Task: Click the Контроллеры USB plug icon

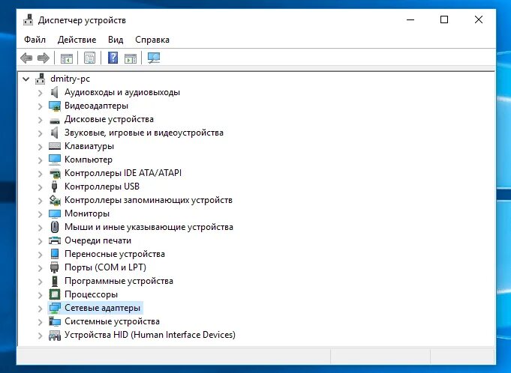Action: [55, 186]
